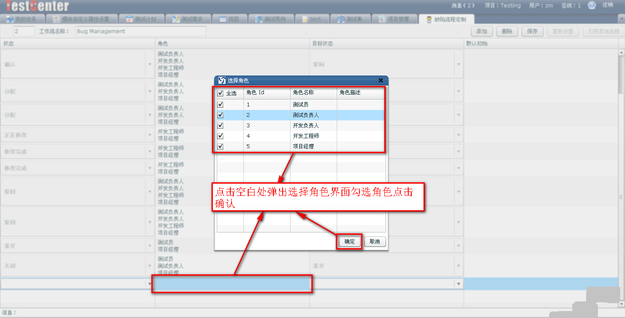Select the 项目管理 tab

click(396, 19)
